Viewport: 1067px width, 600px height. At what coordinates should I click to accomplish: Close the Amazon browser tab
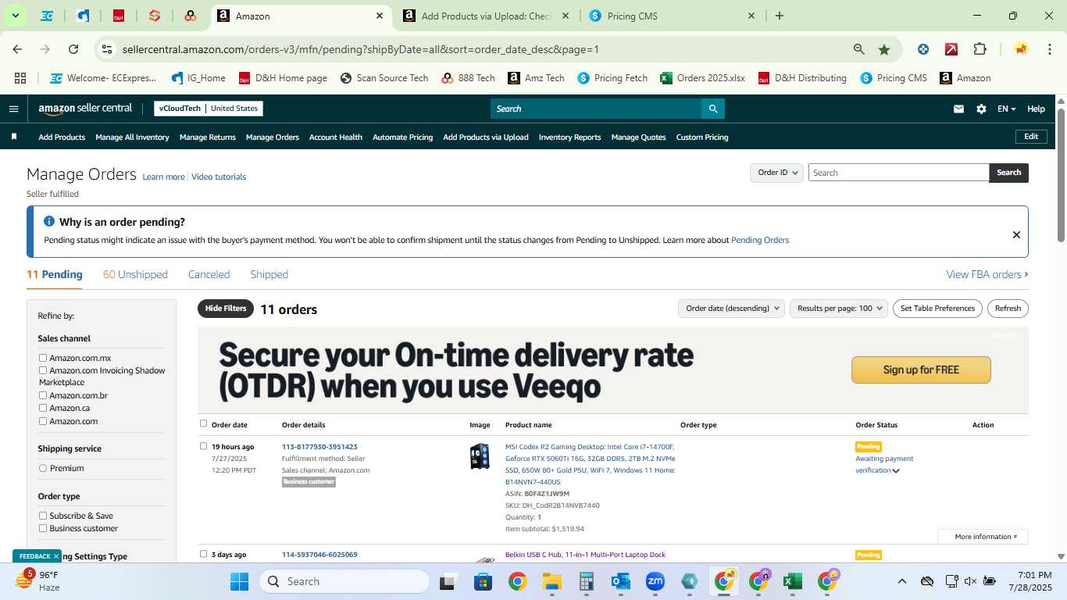[380, 16]
